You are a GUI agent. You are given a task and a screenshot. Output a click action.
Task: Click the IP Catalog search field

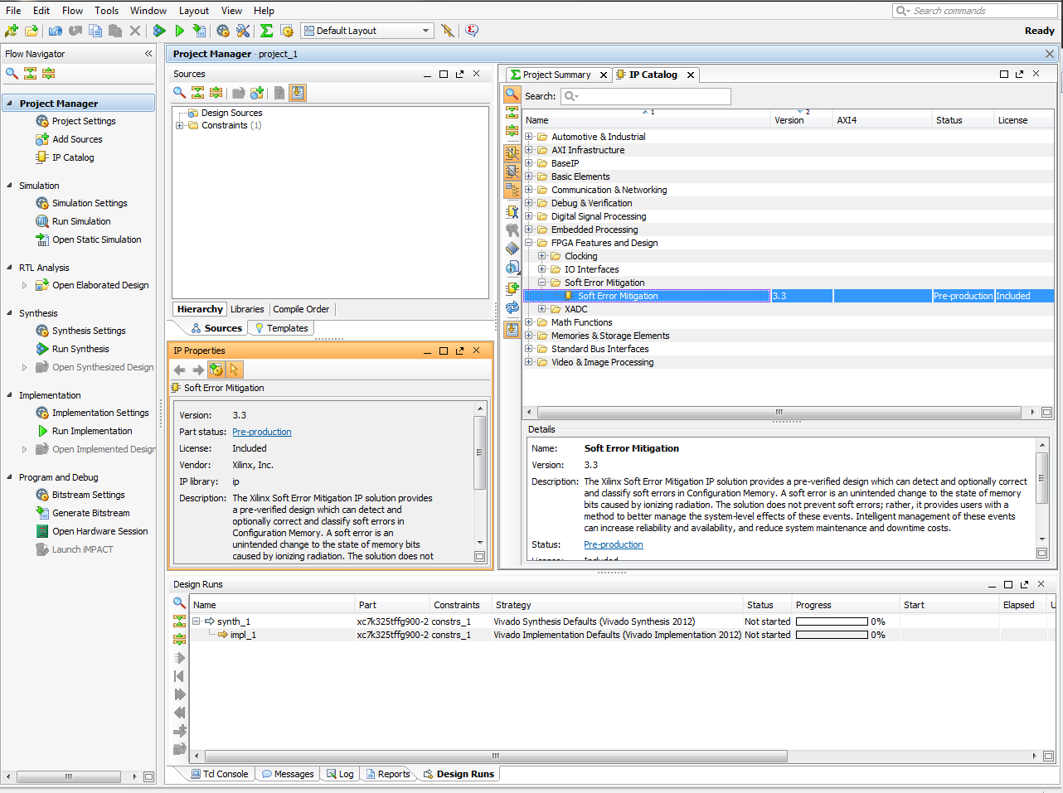point(655,96)
